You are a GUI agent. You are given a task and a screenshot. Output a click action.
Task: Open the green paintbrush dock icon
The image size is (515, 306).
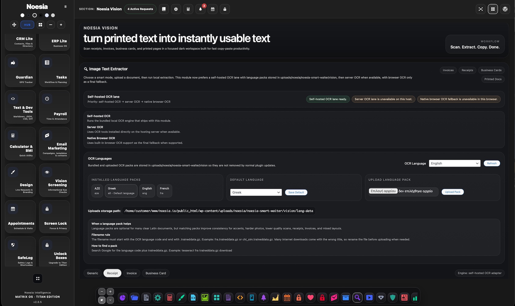(x=182, y=297)
